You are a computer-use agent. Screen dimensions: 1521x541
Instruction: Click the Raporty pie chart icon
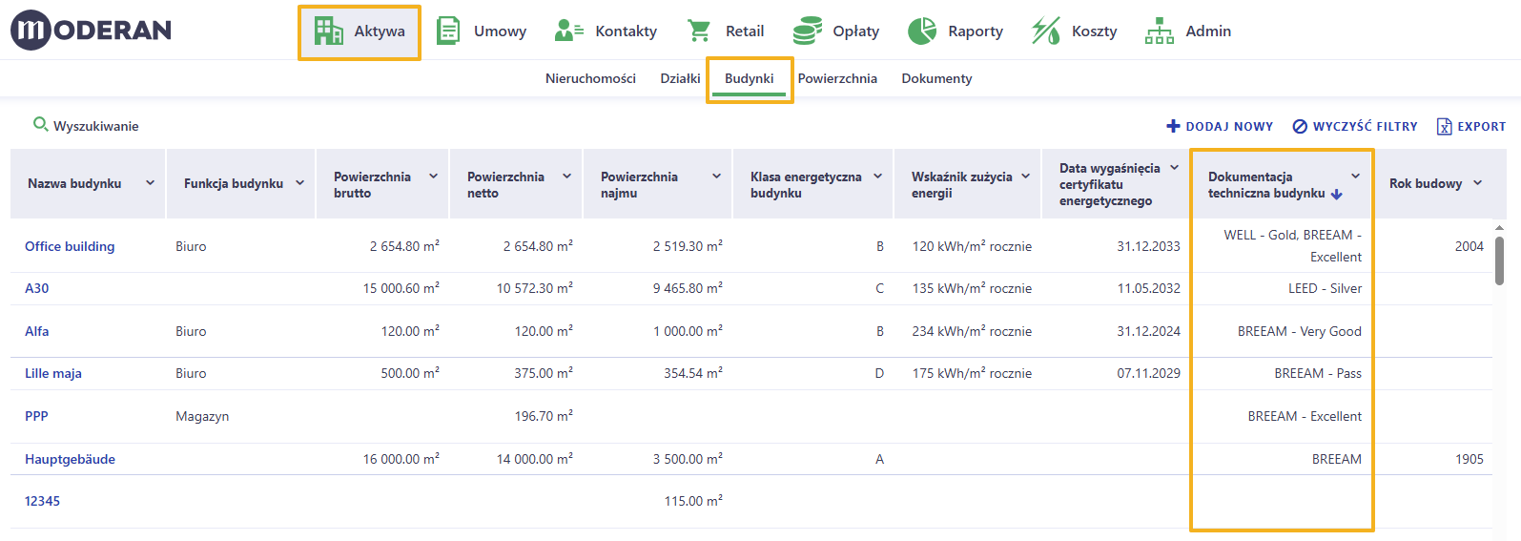pos(922,31)
